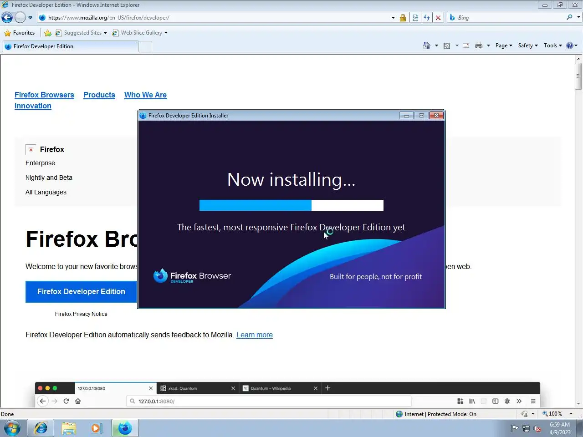Open the Web Slice Gallery link

(x=140, y=33)
